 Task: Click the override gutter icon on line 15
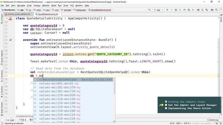coord(10,40)
